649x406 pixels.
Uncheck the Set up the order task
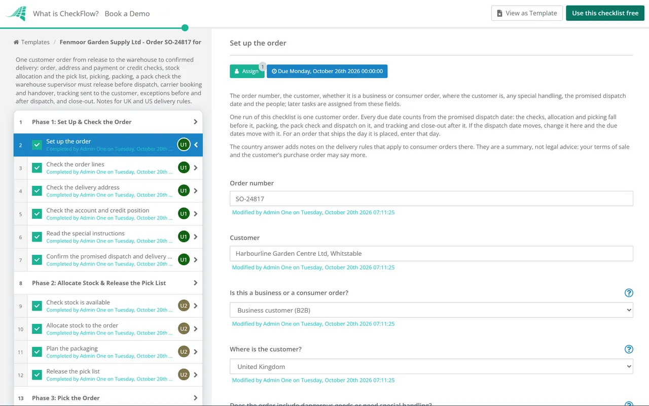pos(37,145)
